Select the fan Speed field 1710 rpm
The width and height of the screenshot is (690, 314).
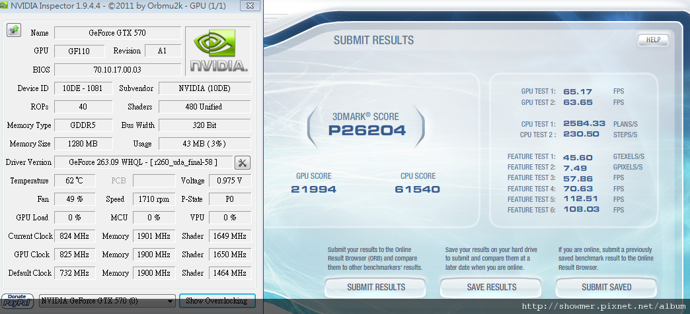coord(154,199)
